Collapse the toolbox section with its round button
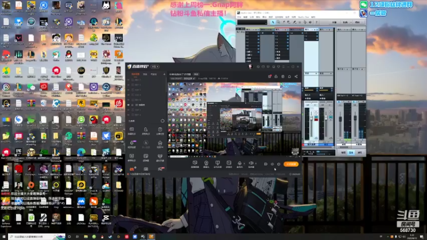Screen dimensions: 427x240 point(163,121)
